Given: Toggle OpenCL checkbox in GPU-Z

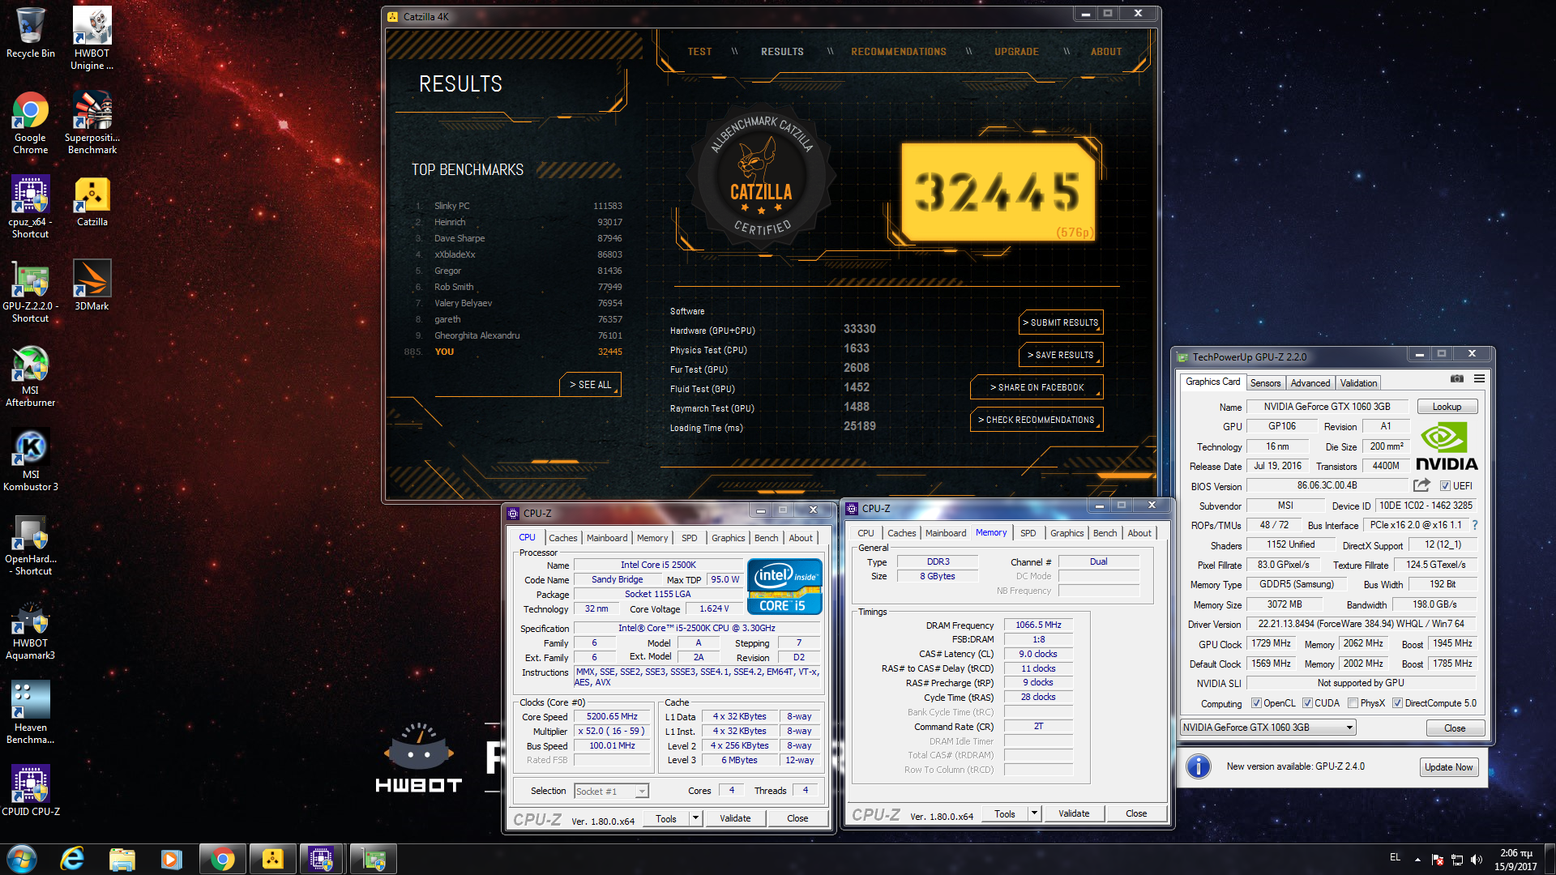Looking at the screenshot, I should click(x=1256, y=703).
